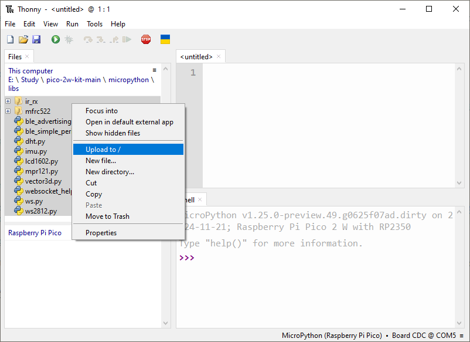Select ws.py in file list
The height and width of the screenshot is (342, 470).
pos(34,201)
